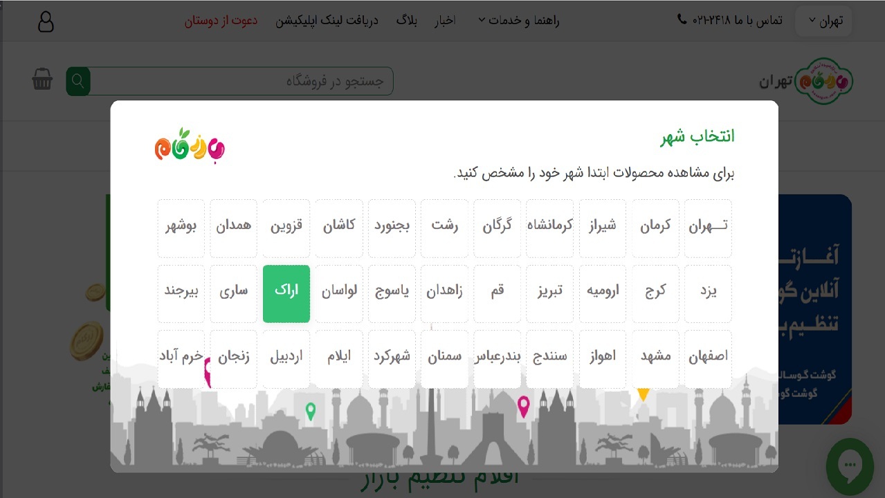The width and height of the screenshot is (885, 498).
Task: Click the phone icon beside contact number
Action: 682,19
